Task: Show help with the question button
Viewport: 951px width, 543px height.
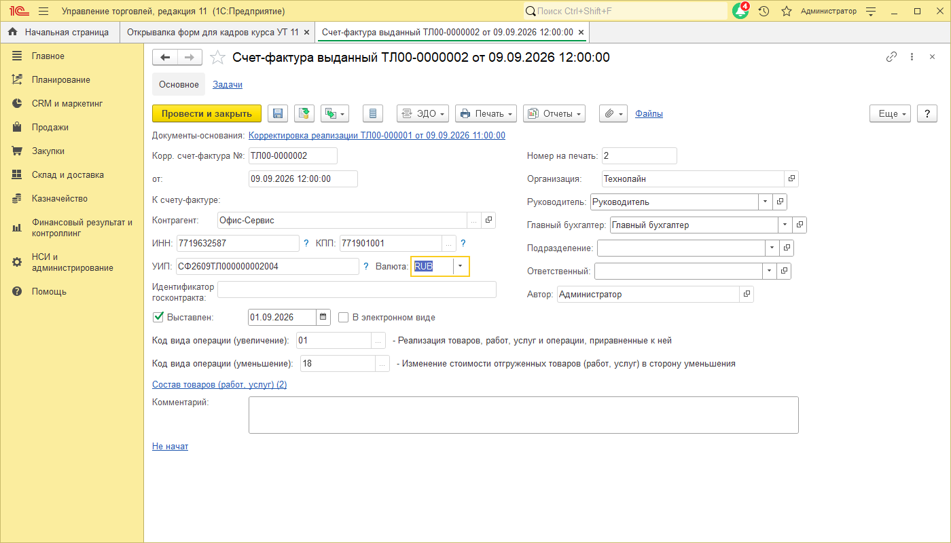Action: pyautogui.click(x=927, y=114)
